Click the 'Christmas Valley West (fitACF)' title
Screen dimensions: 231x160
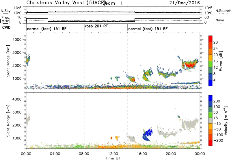click(66, 3)
